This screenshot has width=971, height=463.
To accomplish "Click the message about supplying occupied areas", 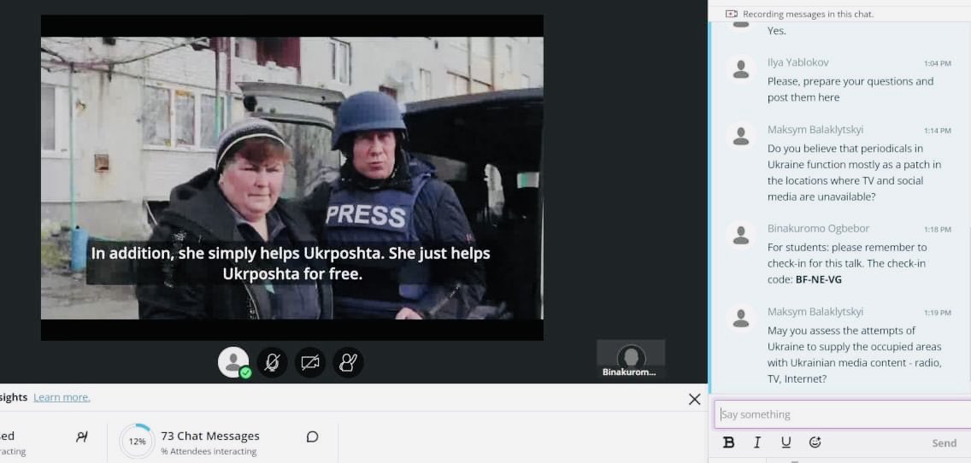I will 855,355.
